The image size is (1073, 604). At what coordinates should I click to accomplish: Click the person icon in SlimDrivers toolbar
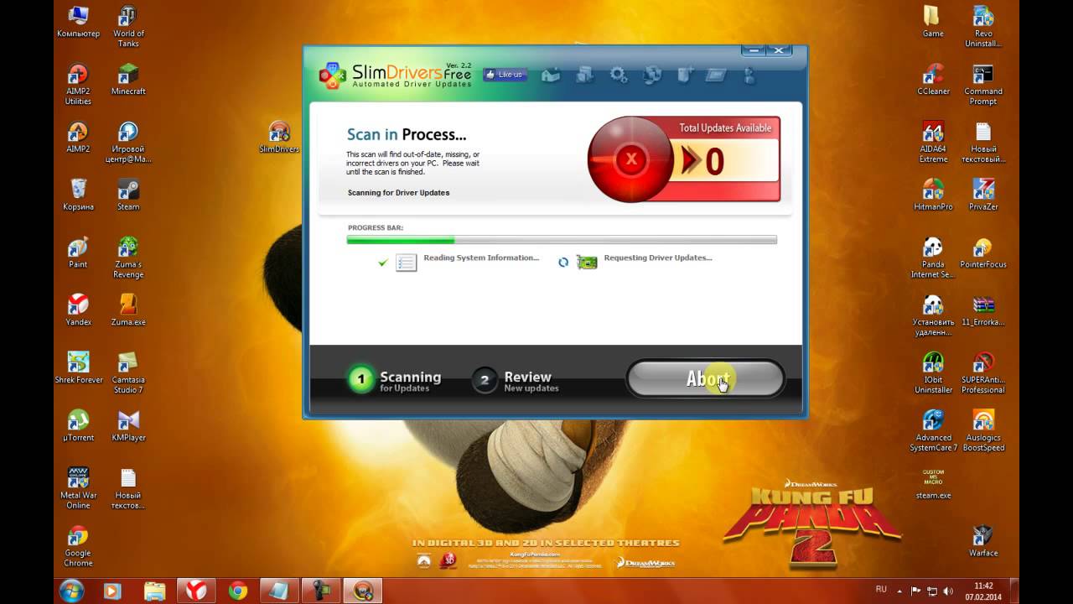pos(749,75)
